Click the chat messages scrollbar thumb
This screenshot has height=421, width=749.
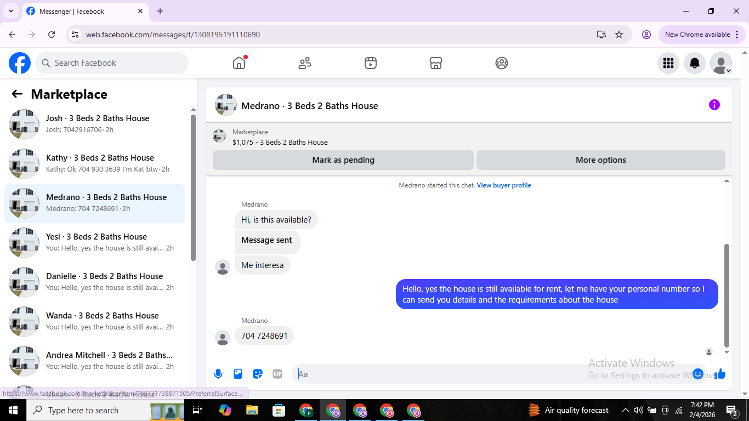pyautogui.click(x=727, y=296)
